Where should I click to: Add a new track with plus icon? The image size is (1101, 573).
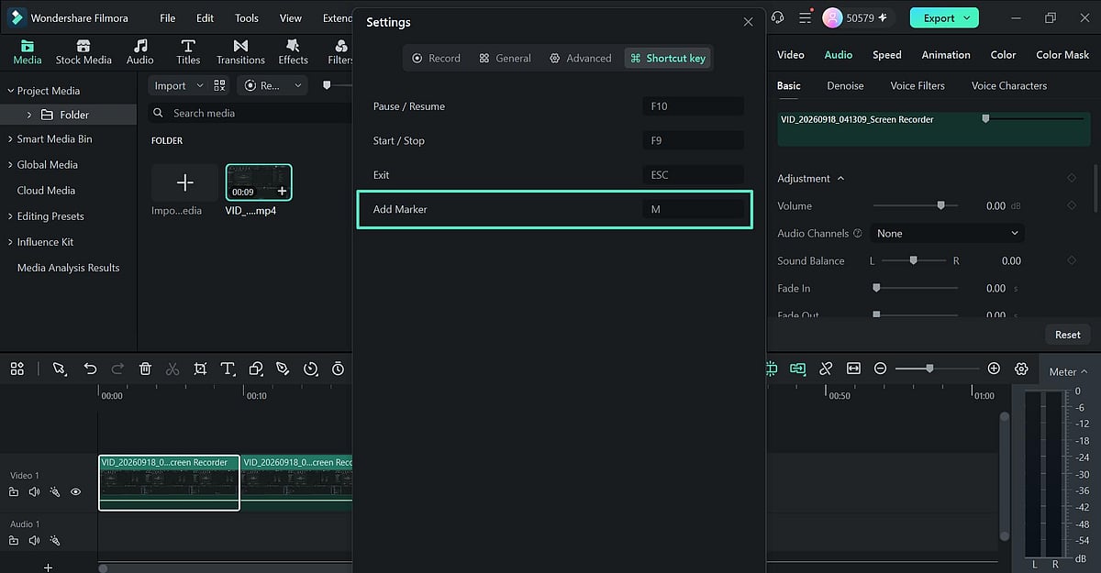[49, 567]
